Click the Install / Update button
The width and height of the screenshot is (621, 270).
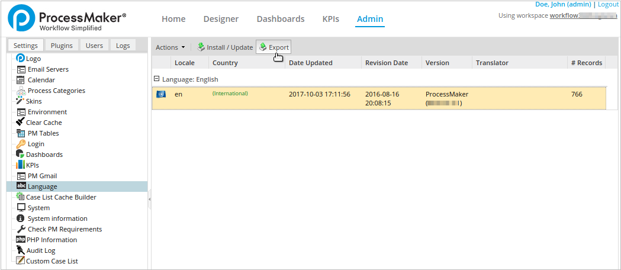[x=224, y=47]
